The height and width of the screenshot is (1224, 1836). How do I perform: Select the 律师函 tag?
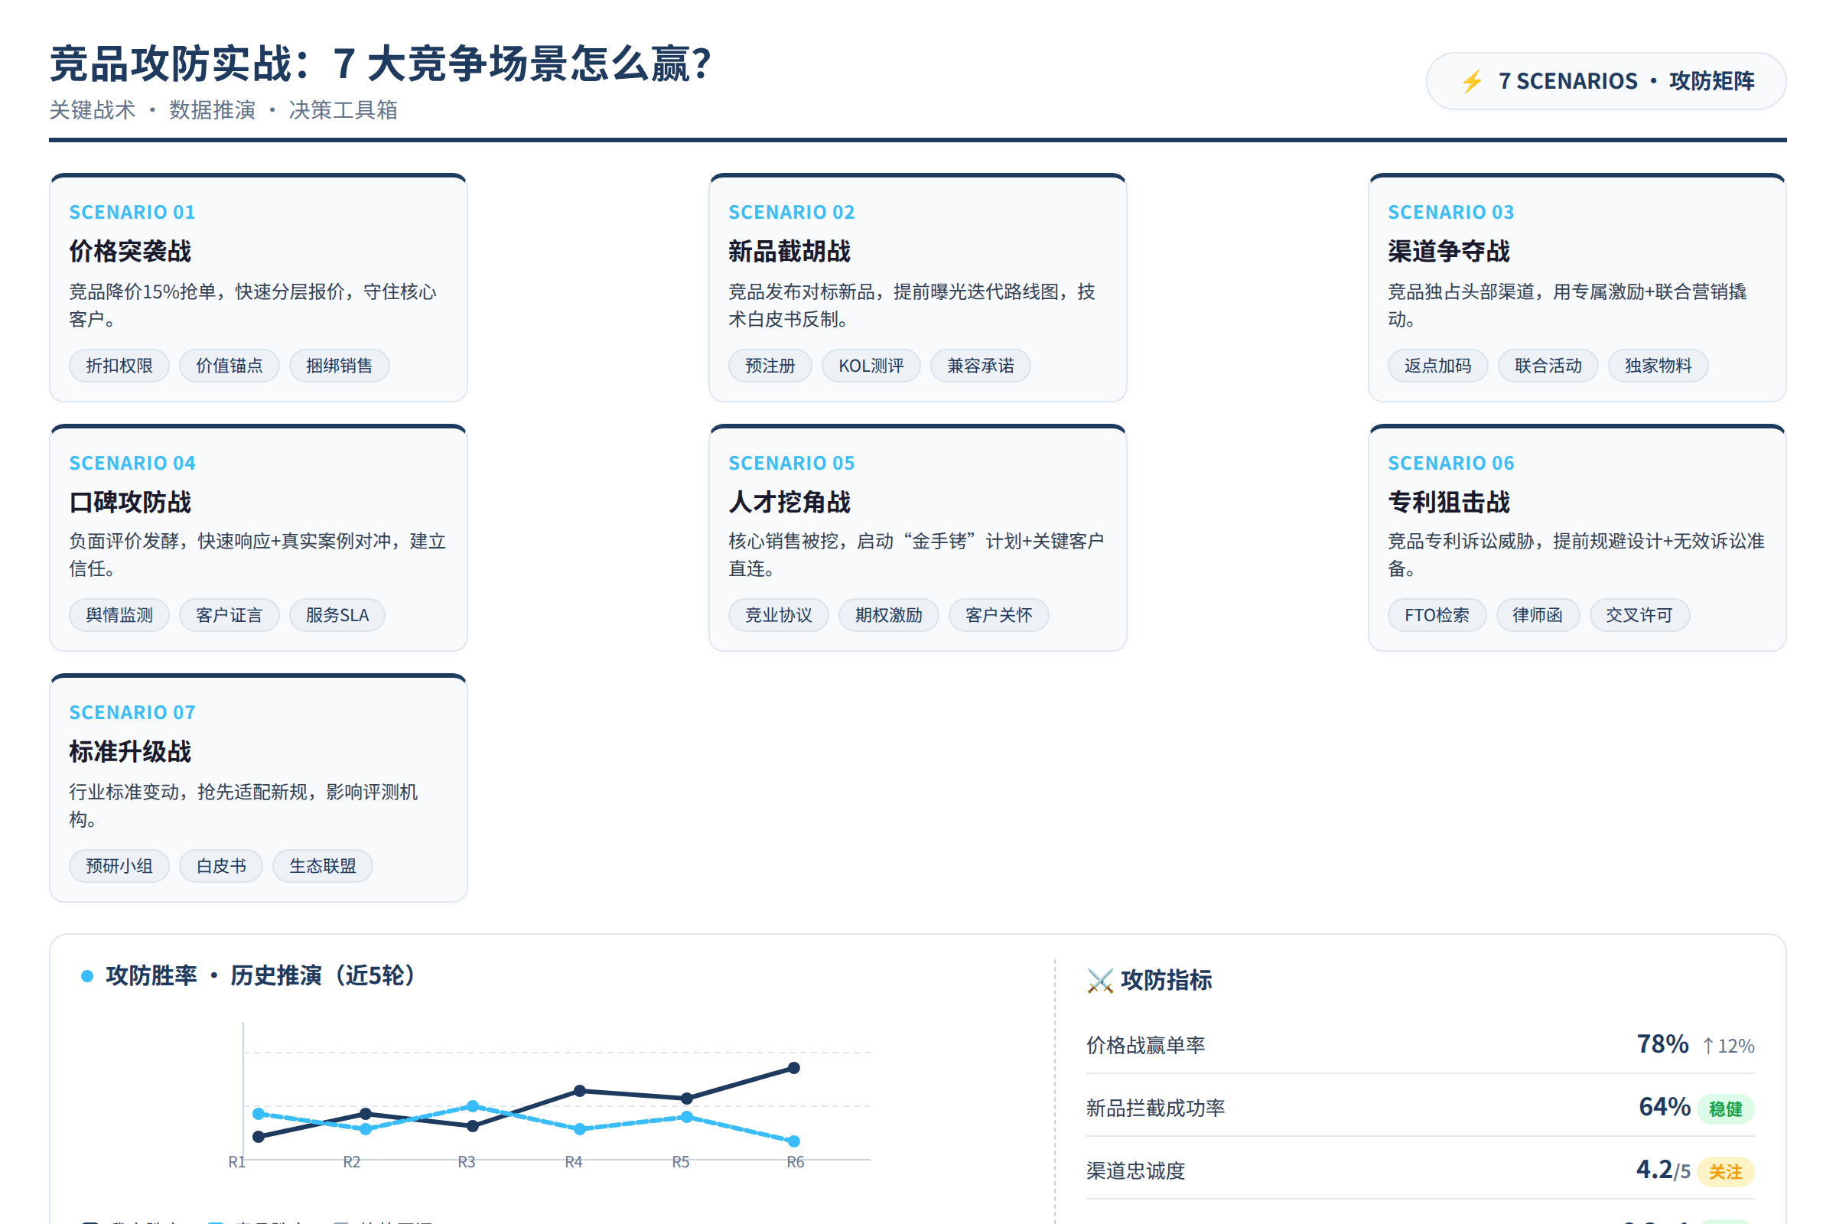coord(1538,615)
